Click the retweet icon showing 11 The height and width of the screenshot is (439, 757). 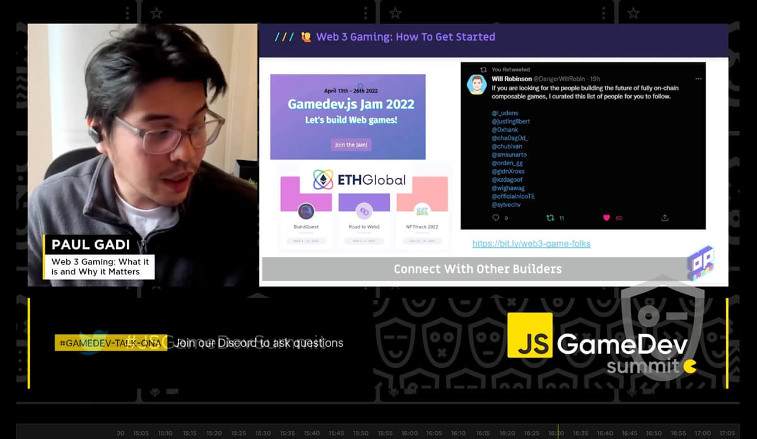pos(549,218)
